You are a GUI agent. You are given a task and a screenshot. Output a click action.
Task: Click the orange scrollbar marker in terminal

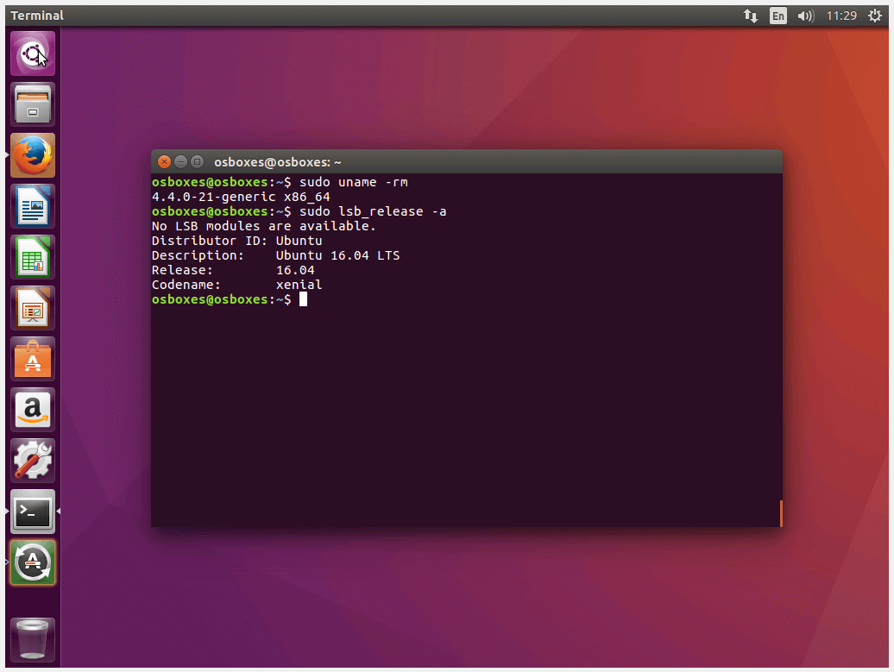click(781, 513)
